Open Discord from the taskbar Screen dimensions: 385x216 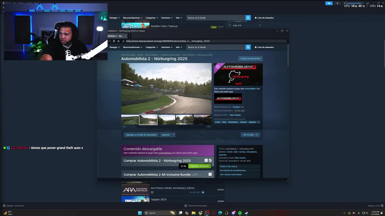[x=233, y=213]
